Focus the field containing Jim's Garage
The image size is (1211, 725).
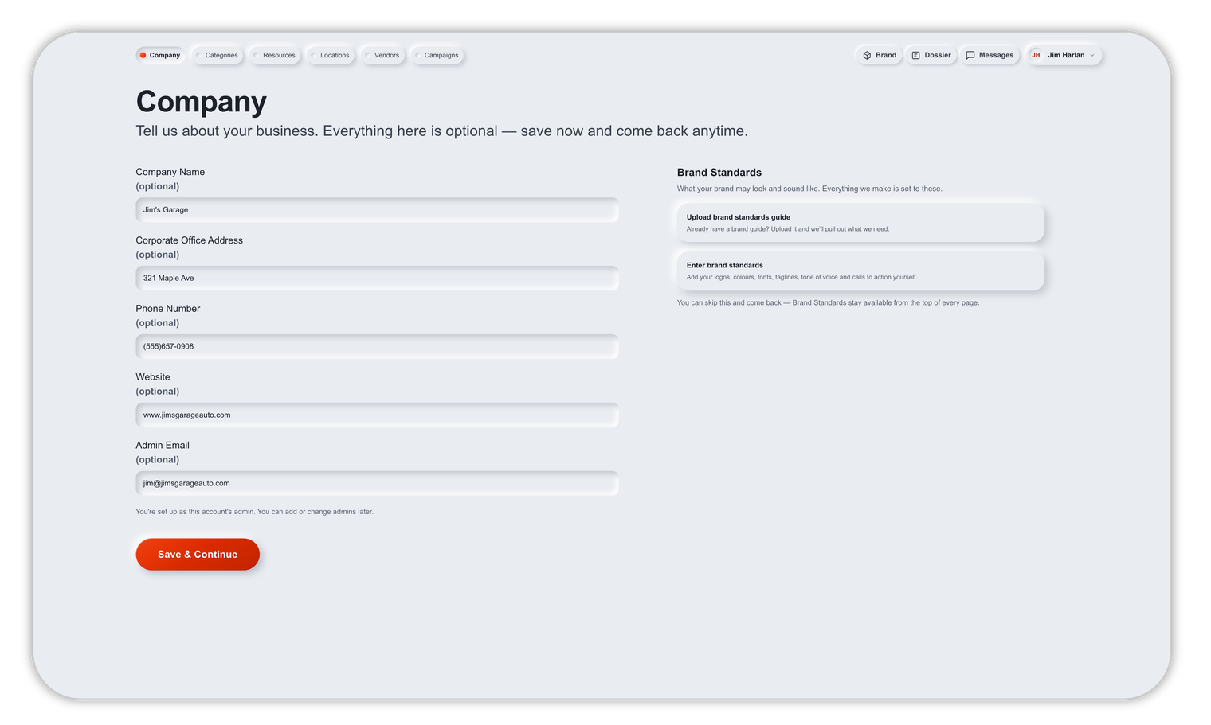(x=377, y=210)
